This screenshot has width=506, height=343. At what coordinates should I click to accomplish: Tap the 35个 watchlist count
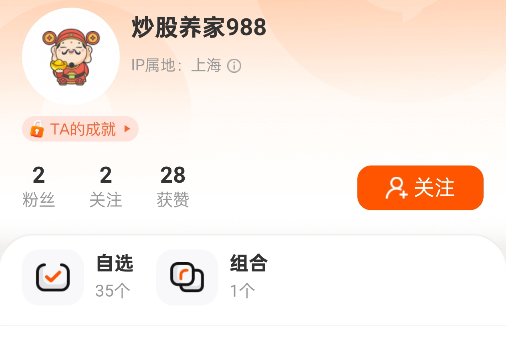coord(113,291)
